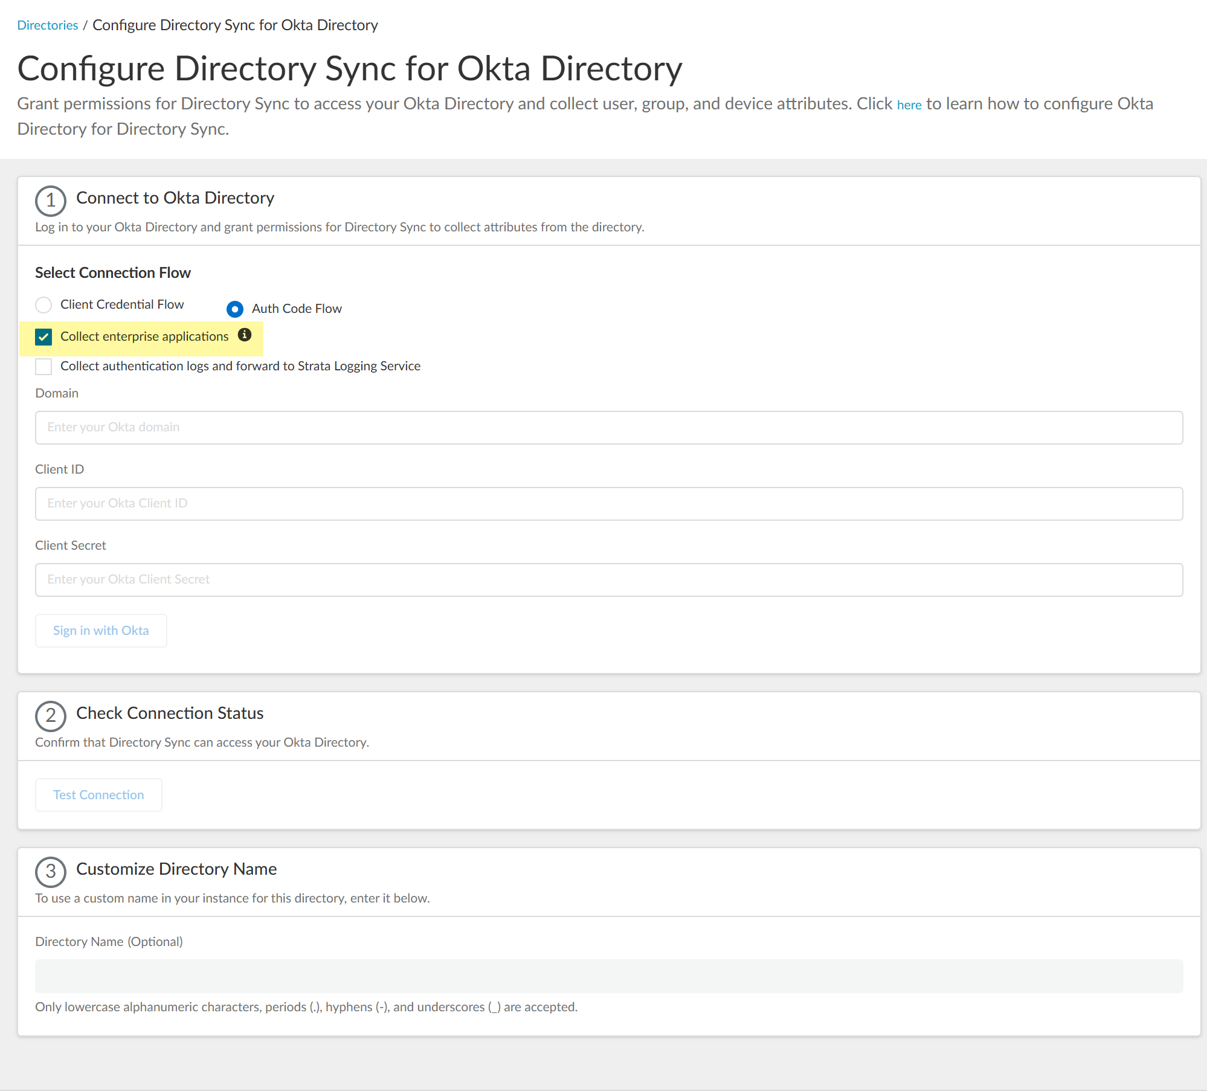Click the Customize Directory Name heading
The height and width of the screenshot is (1091, 1207).
pos(176,869)
